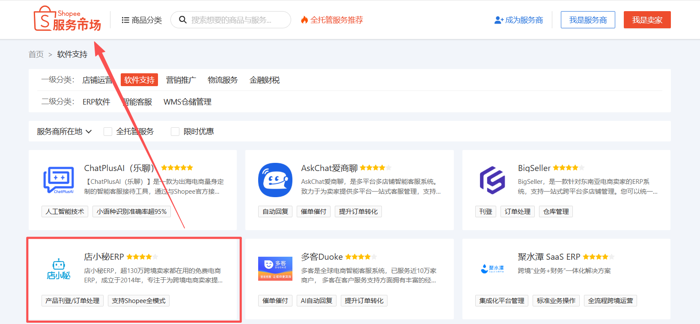Viewport: 700px width, 324px height.
Task: Tick the 限时优惠 checkbox
Action: pyautogui.click(x=175, y=132)
